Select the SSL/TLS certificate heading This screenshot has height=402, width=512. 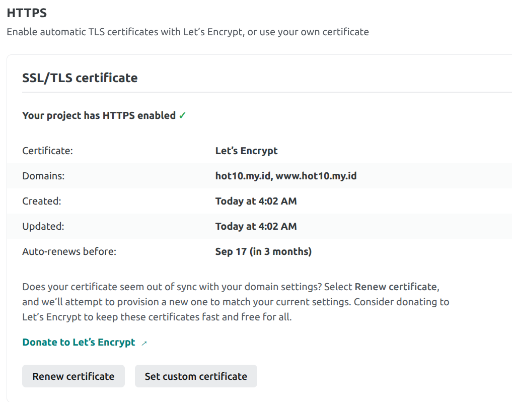pyautogui.click(x=80, y=78)
